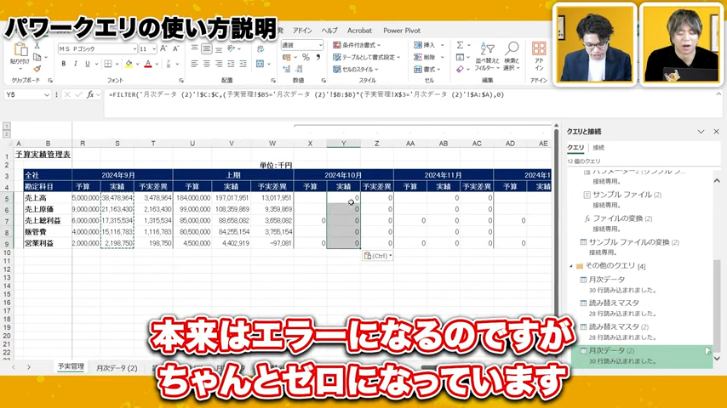Click the outline level 2 button
The height and width of the screenshot is (408, 727).
[x=7, y=133]
